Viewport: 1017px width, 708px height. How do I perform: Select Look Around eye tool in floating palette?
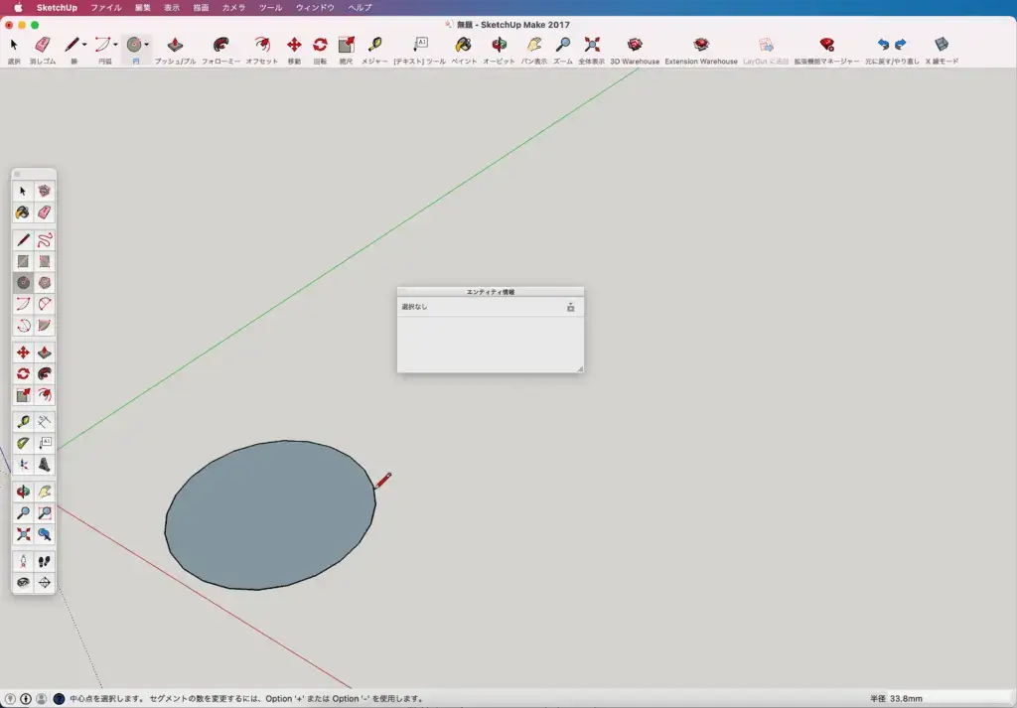tap(23, 582)
